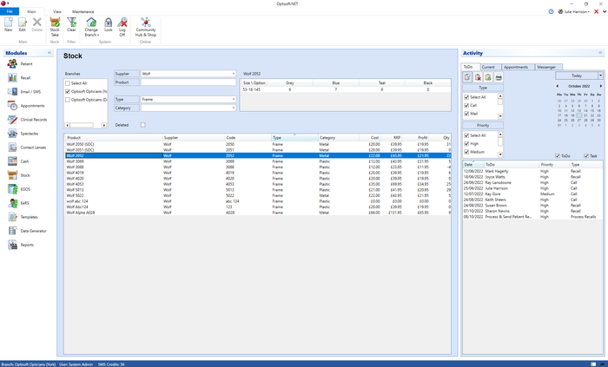Sort stock list by Product column
Image resolution: width=608 pixels, height=367 pixels.
click(114, 137)
